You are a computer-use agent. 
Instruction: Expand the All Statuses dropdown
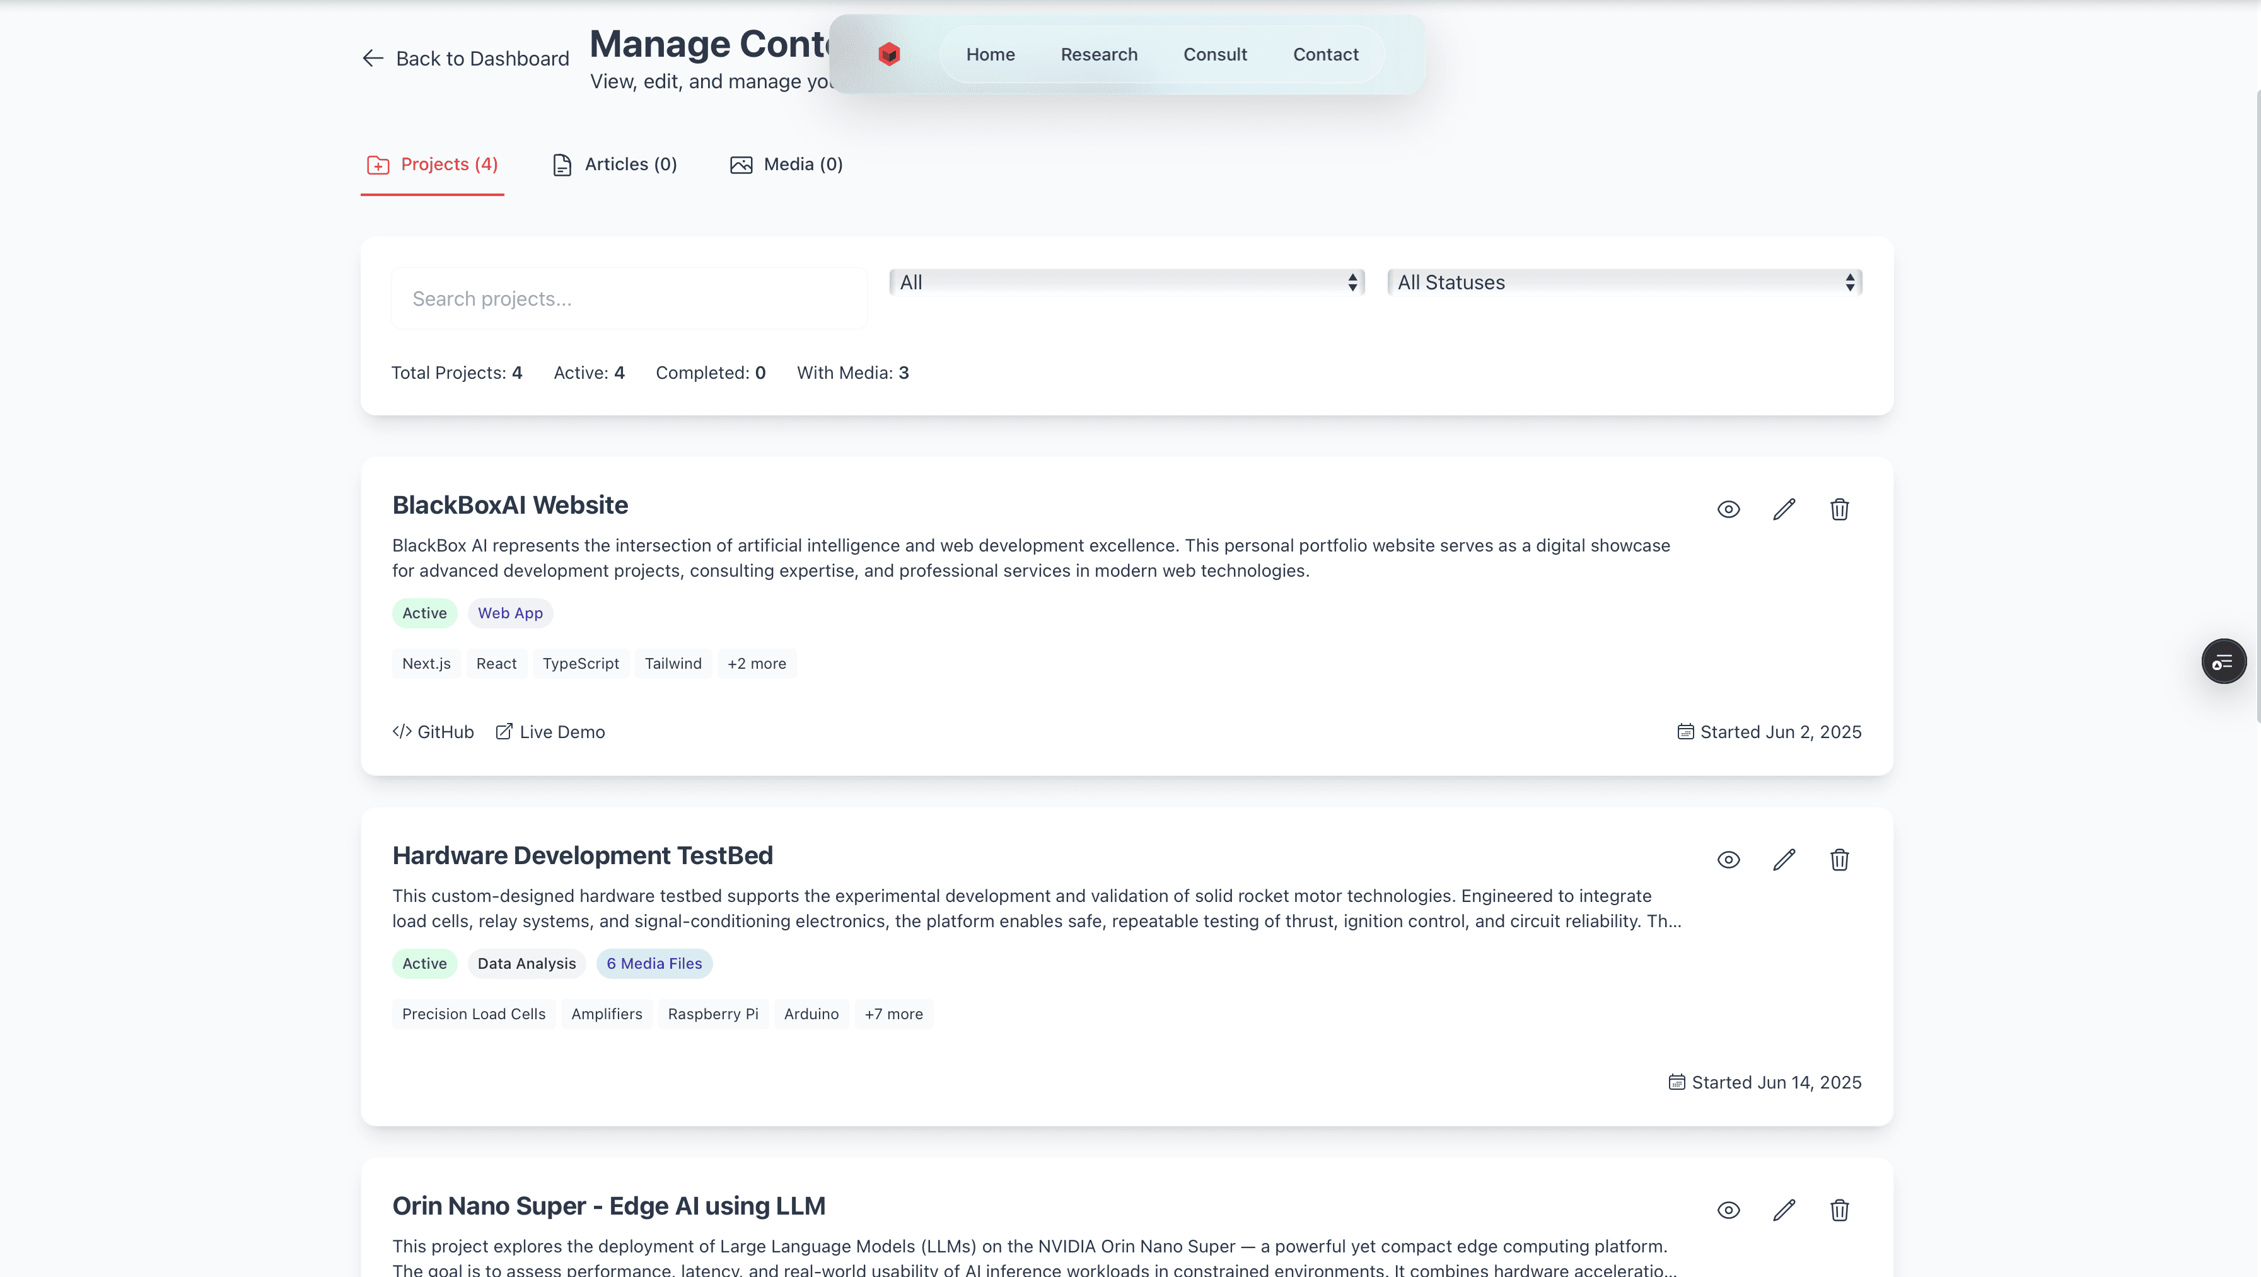pos(1624,282)
